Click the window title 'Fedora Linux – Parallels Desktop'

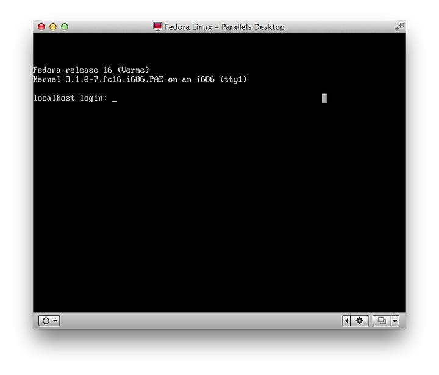tap(224, 27)
